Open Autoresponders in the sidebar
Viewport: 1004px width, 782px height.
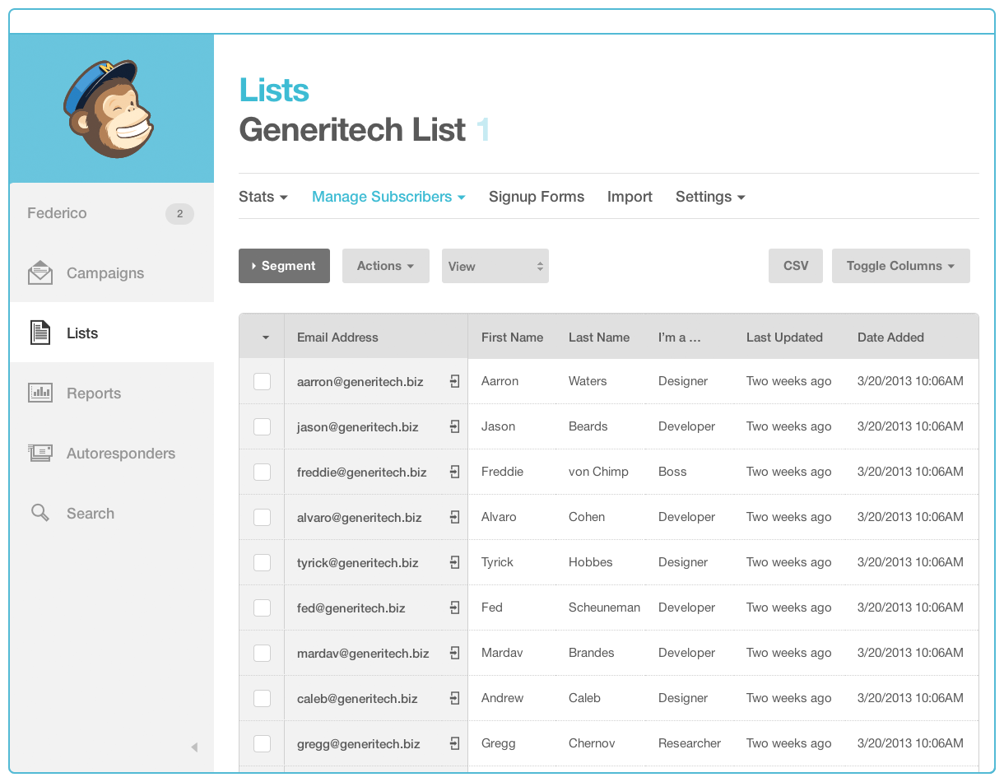pyautogui.click(x=112, y=454)
